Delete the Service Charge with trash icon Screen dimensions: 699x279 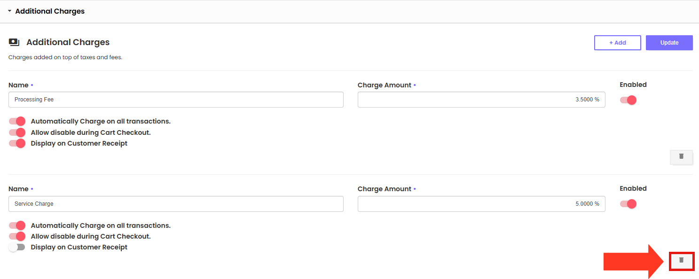(x=681, y=260)
